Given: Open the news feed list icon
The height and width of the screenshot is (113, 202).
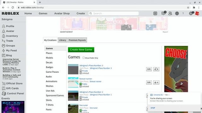Looking at the screenshot, I should 155,13.
